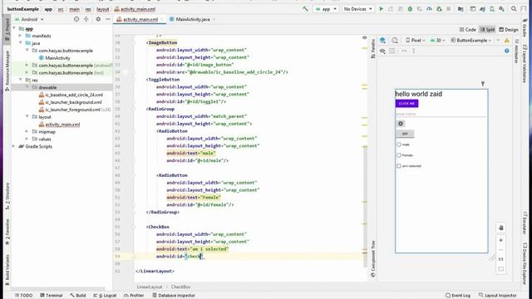The height and width of the screenshot is (299, 532).
Task: Click the Project Structure folder icon
Action: (461, 9)
